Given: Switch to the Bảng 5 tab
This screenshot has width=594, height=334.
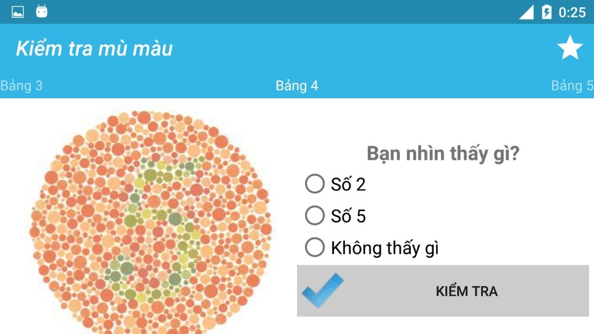Looking at the screenshot, I should (572, 86).
